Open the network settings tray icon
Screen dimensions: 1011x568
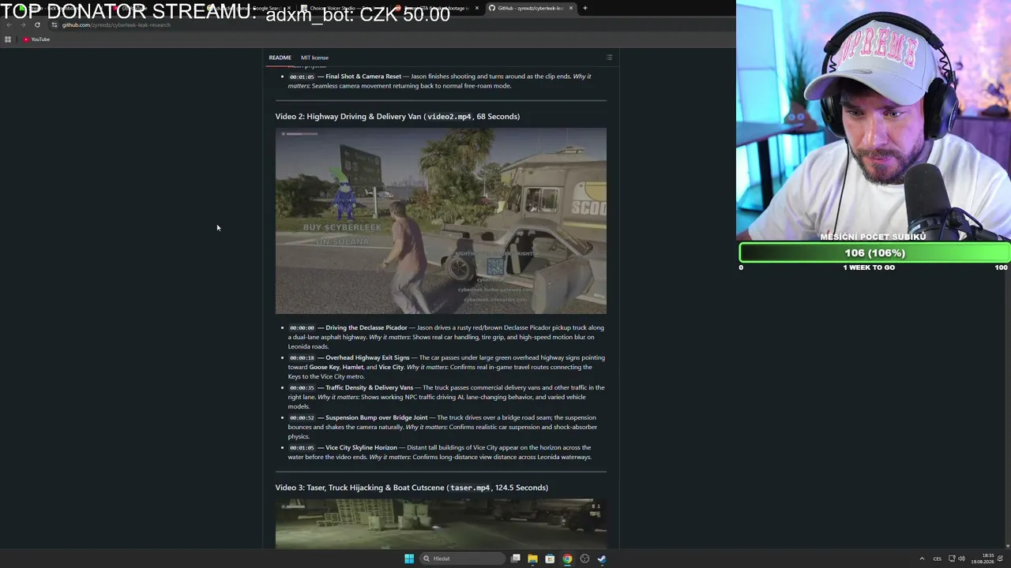click(x=952, y=559)
